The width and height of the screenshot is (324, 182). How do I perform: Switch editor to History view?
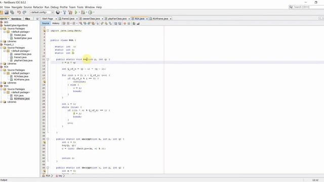[56, 24]
